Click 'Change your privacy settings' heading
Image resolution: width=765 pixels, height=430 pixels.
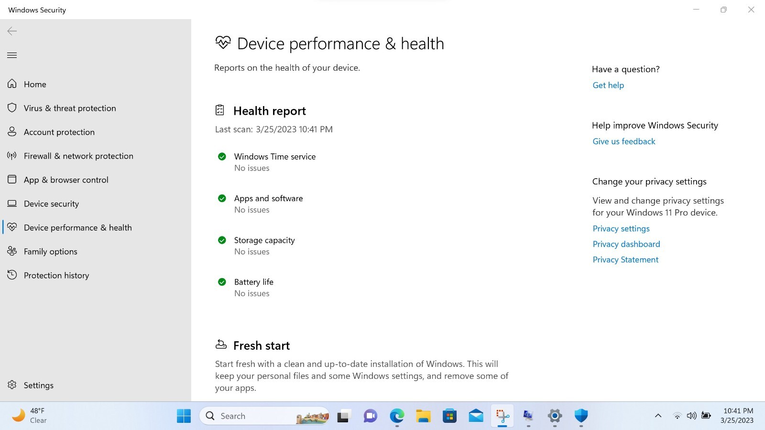tap(649, 182)
